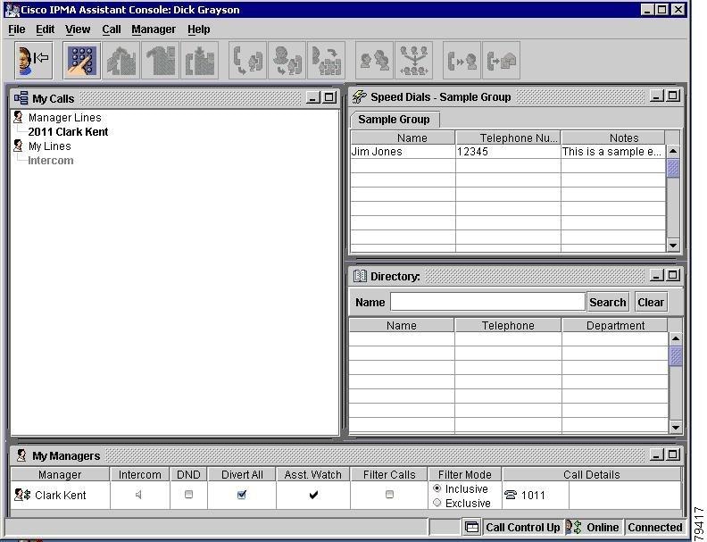Click the console icon in title bar
707x542 pixels.
click(12, 10)
